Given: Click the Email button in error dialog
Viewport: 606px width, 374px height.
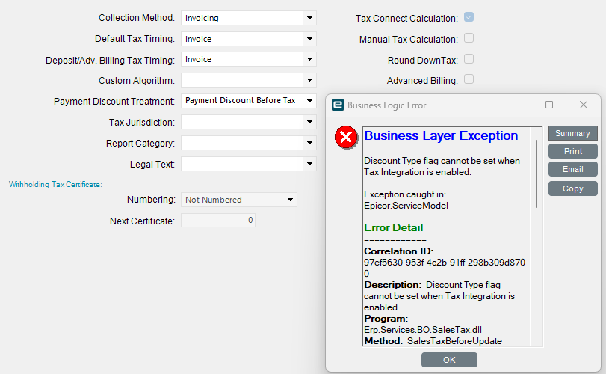Looking at the screenshot, I should coord(573,169).
